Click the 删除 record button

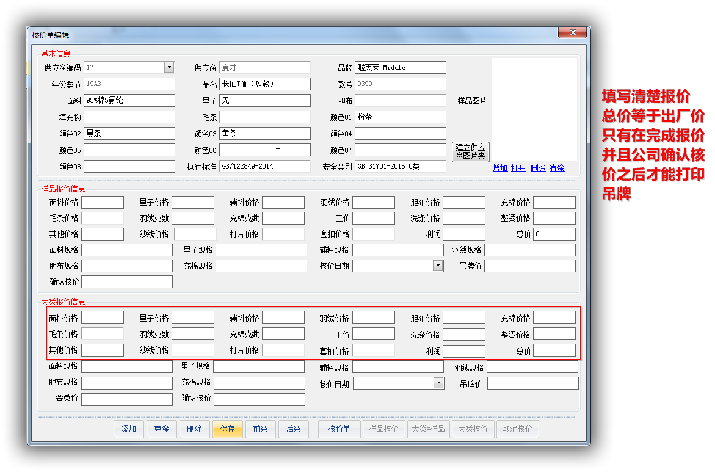click(194, 429)
